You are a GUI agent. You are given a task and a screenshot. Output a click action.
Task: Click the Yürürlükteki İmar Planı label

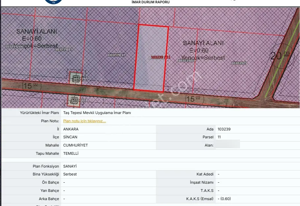40,113
